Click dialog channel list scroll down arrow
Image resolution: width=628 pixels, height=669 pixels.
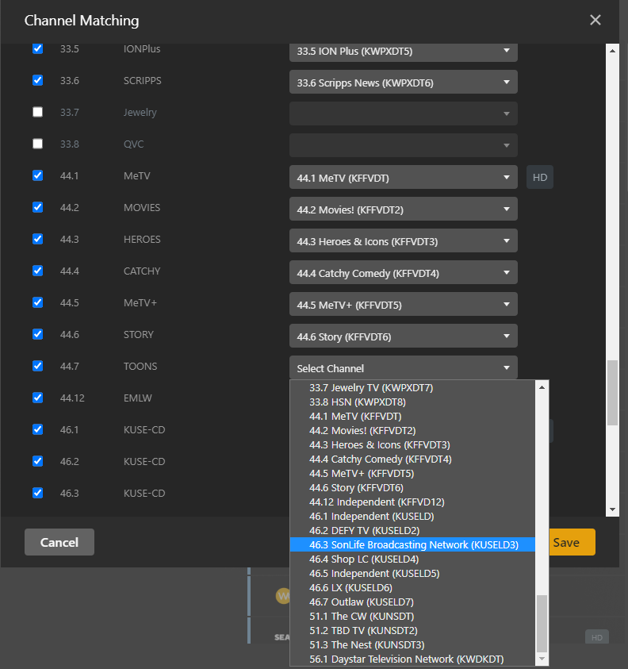pos(612,509)
